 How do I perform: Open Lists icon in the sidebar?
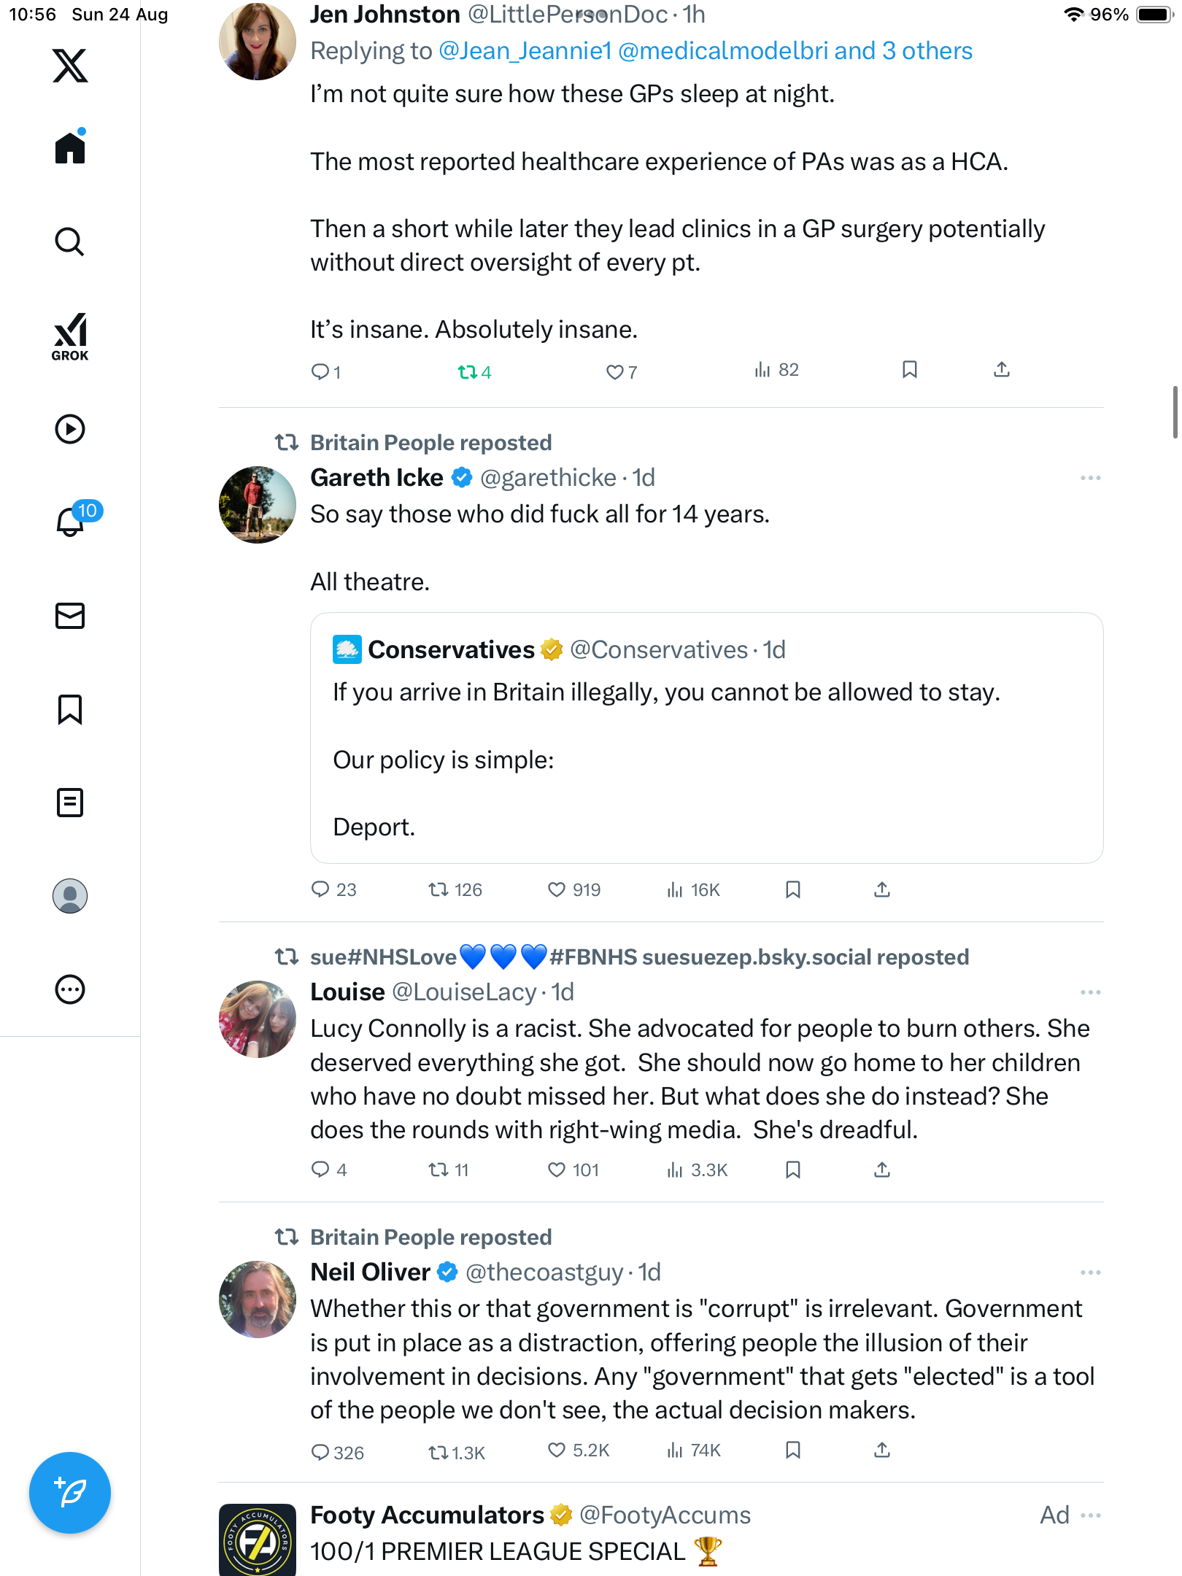(70, 803)
